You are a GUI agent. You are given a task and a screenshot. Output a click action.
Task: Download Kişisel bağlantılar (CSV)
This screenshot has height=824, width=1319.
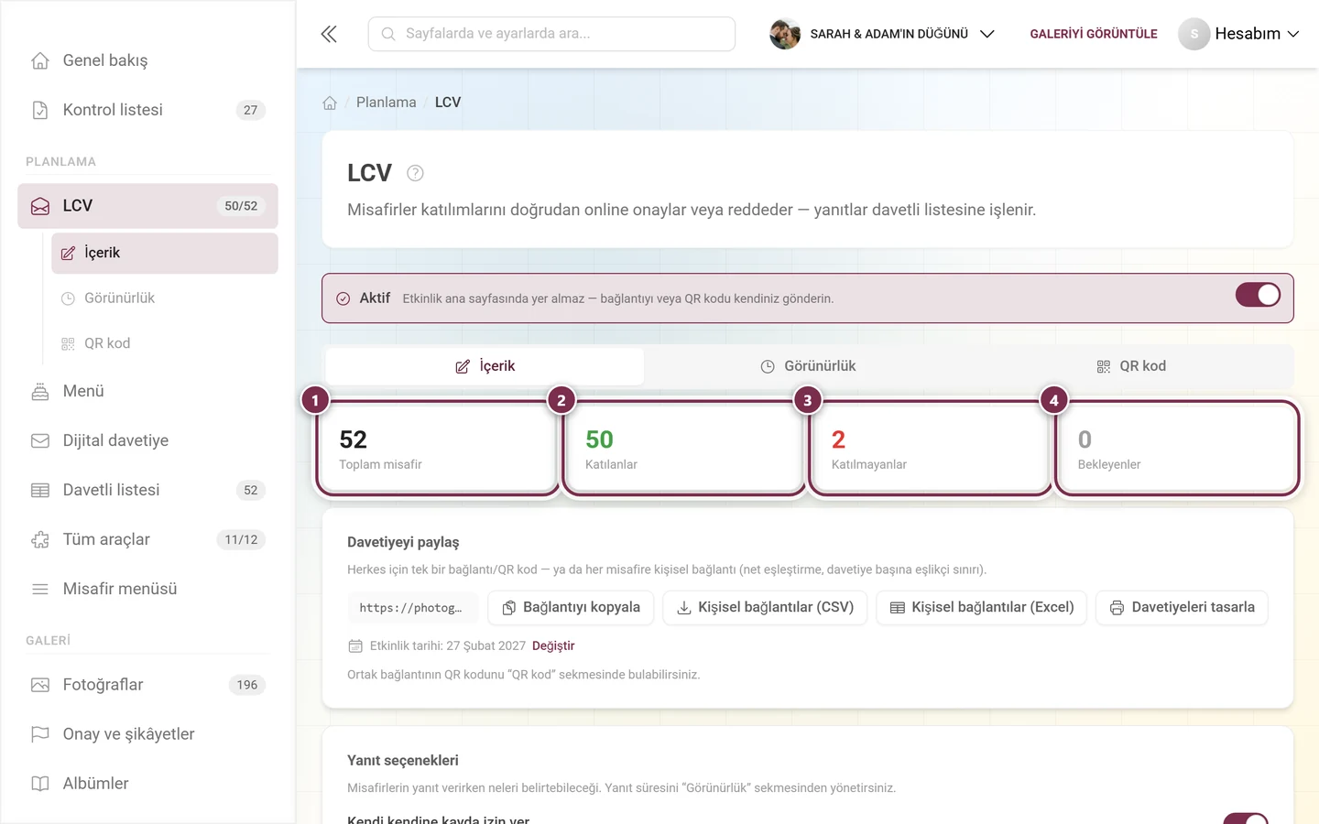point(765,608)
